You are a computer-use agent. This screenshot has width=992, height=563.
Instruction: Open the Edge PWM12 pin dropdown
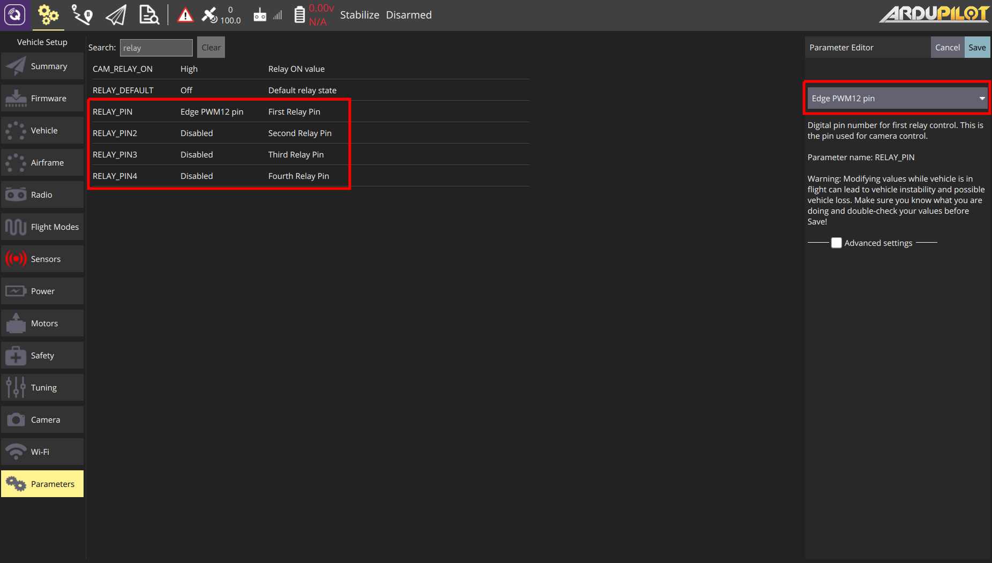[897, 99]
